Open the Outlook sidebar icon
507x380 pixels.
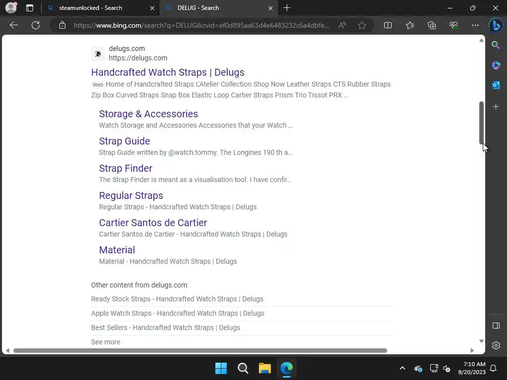[496, 85]
